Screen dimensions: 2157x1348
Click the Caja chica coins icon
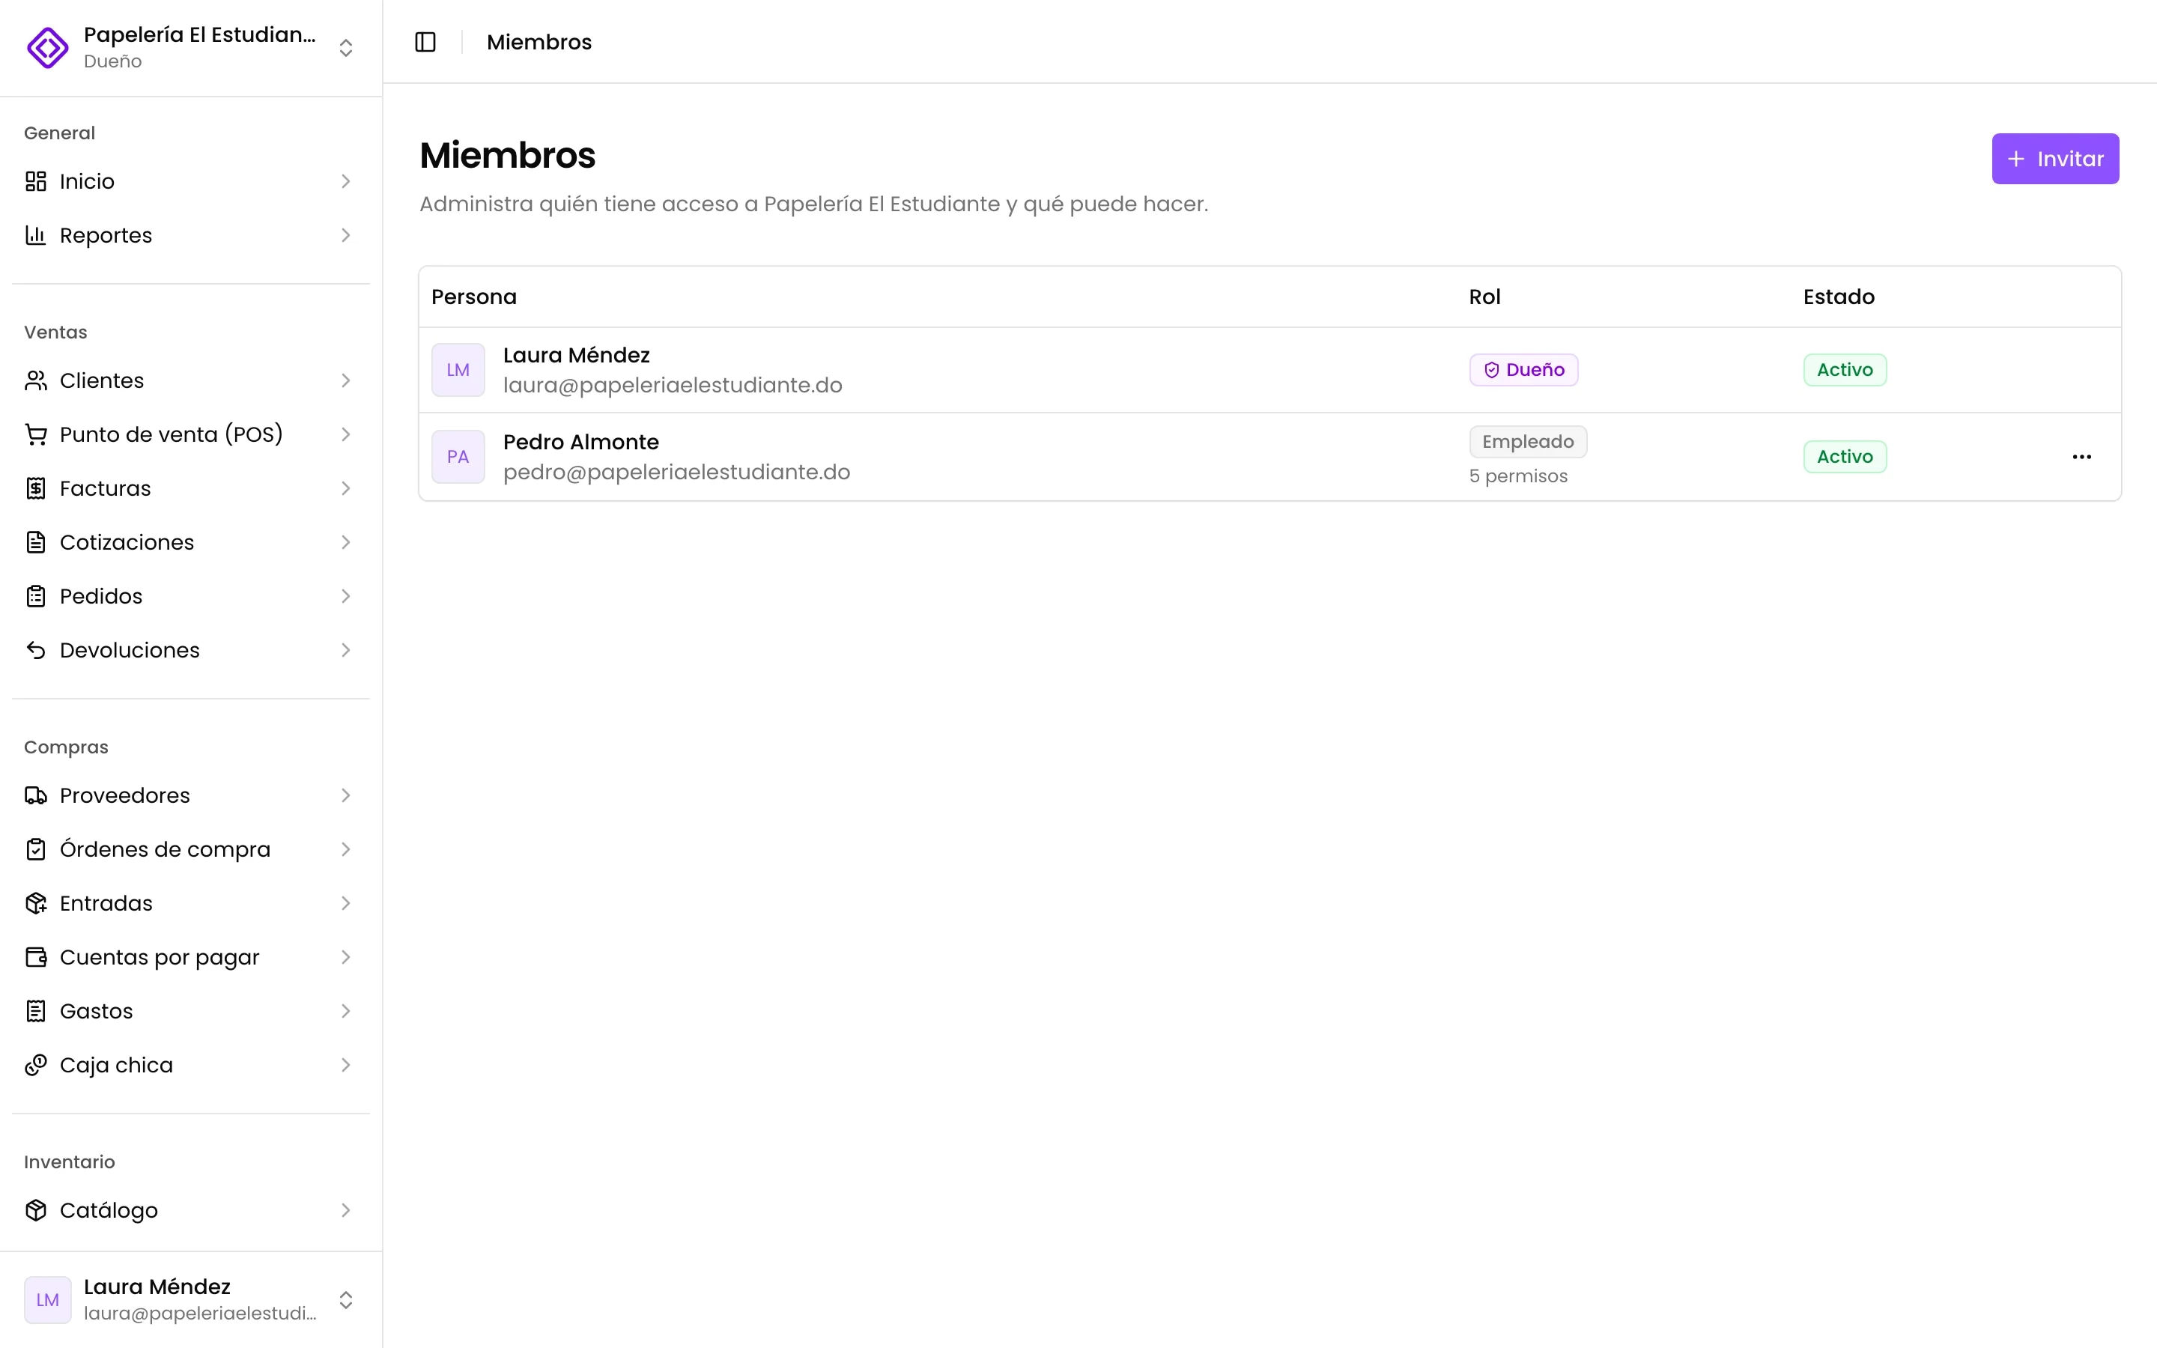(36, 1066)
